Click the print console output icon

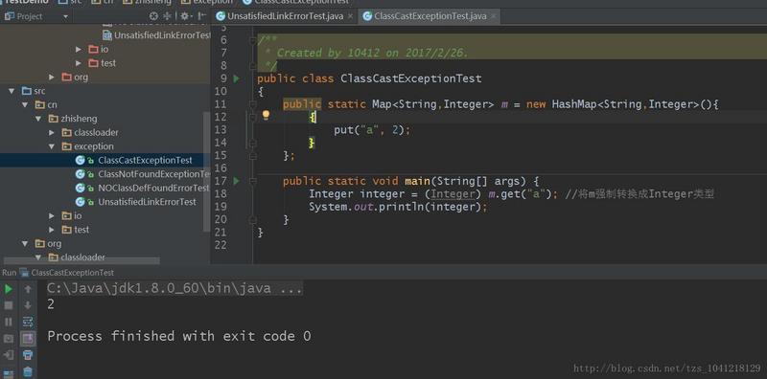pyautogui.click(x=28, y=354)
